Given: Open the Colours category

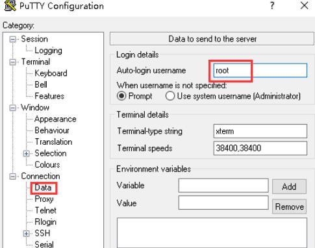Looking at the screenshot, I should 47,165.
